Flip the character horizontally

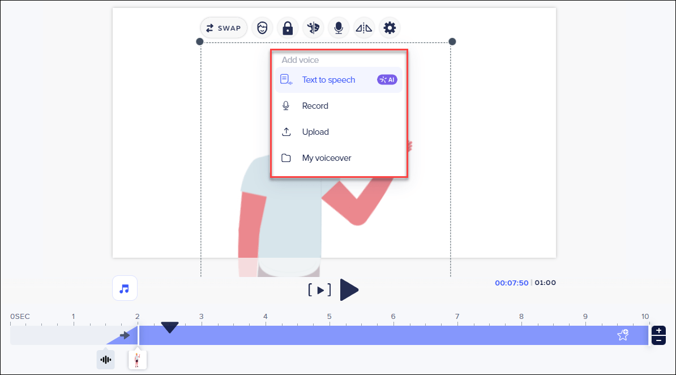point(363,28)
